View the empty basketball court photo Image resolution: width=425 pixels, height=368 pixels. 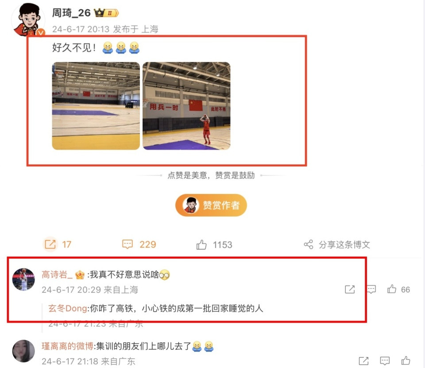pyautogui.click(x=96, y=106)
